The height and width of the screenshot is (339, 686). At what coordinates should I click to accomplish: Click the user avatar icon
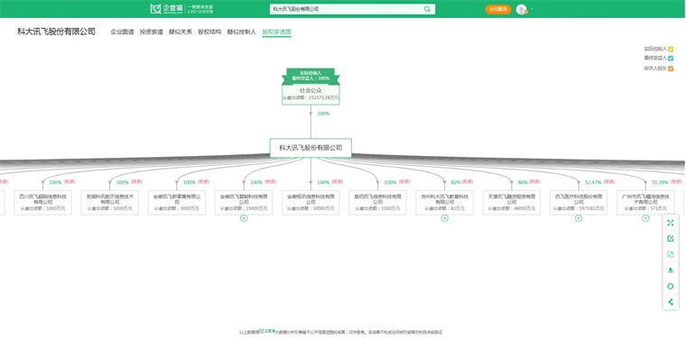coord(521,9)
